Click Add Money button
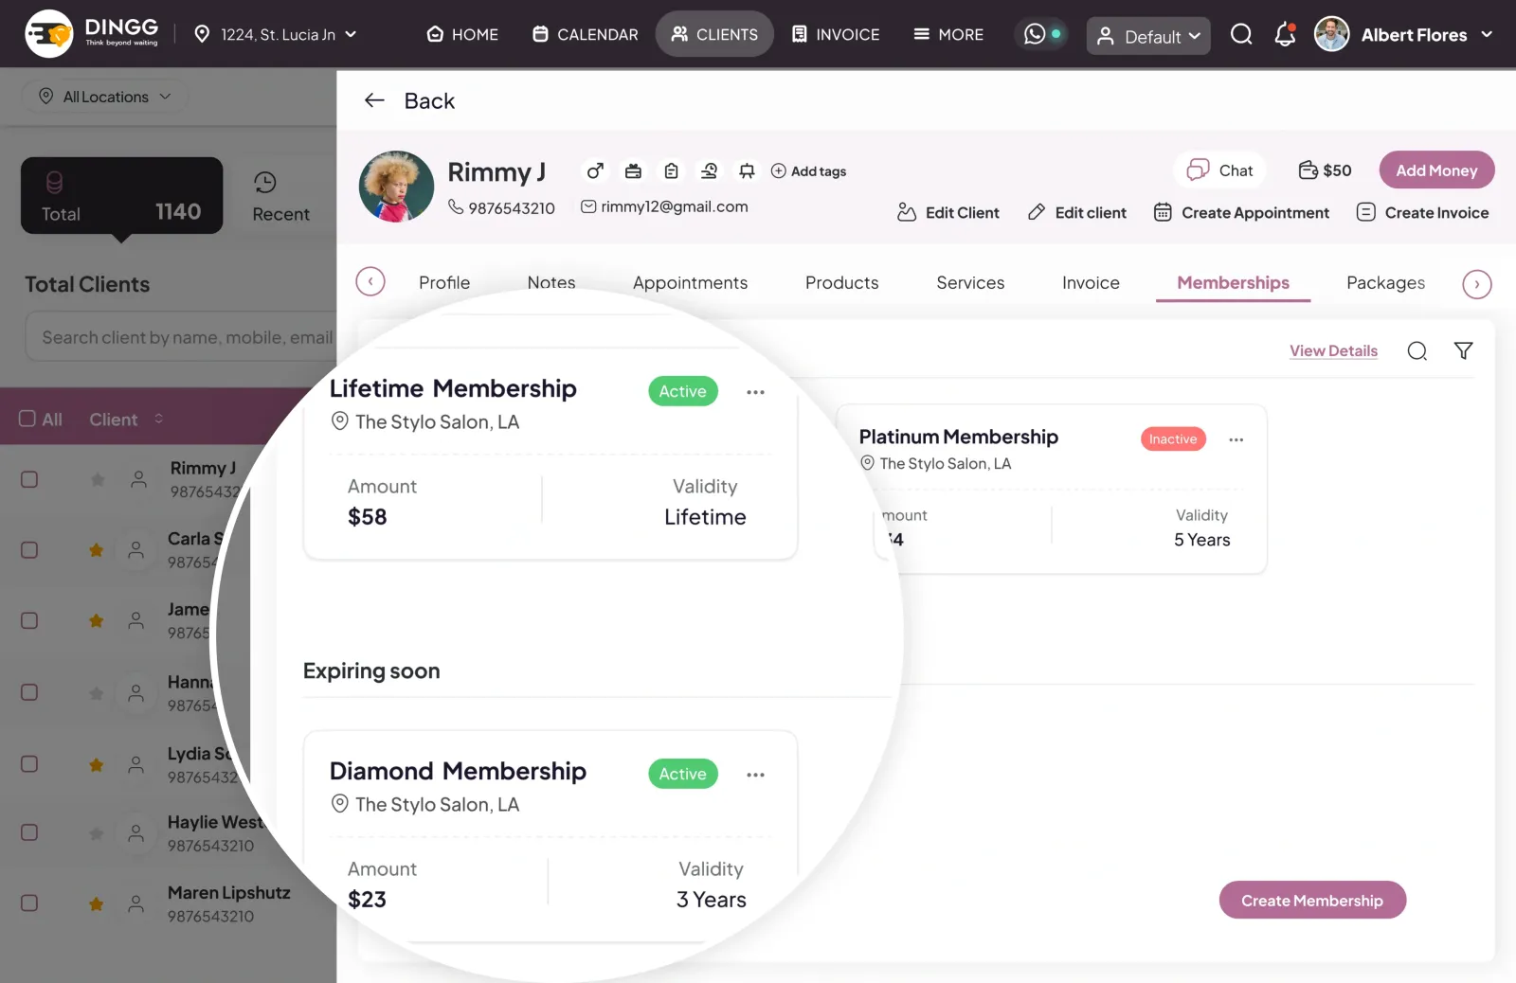 (1436, 170)
